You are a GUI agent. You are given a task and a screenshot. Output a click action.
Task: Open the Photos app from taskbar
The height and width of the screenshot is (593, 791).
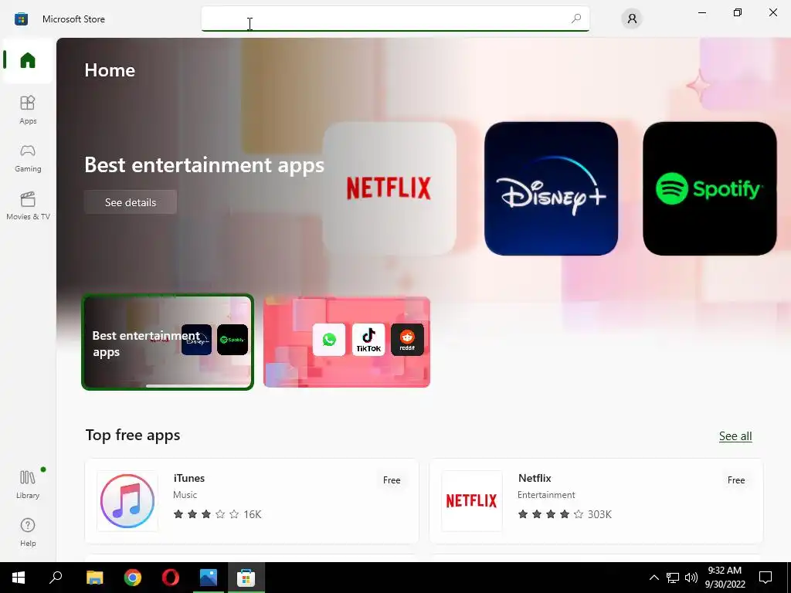click(x=209, y=578)
